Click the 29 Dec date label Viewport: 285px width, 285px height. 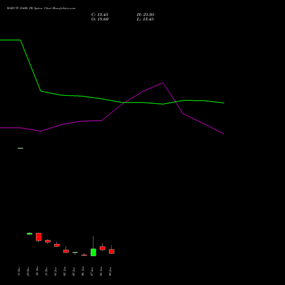coord(28,271)
